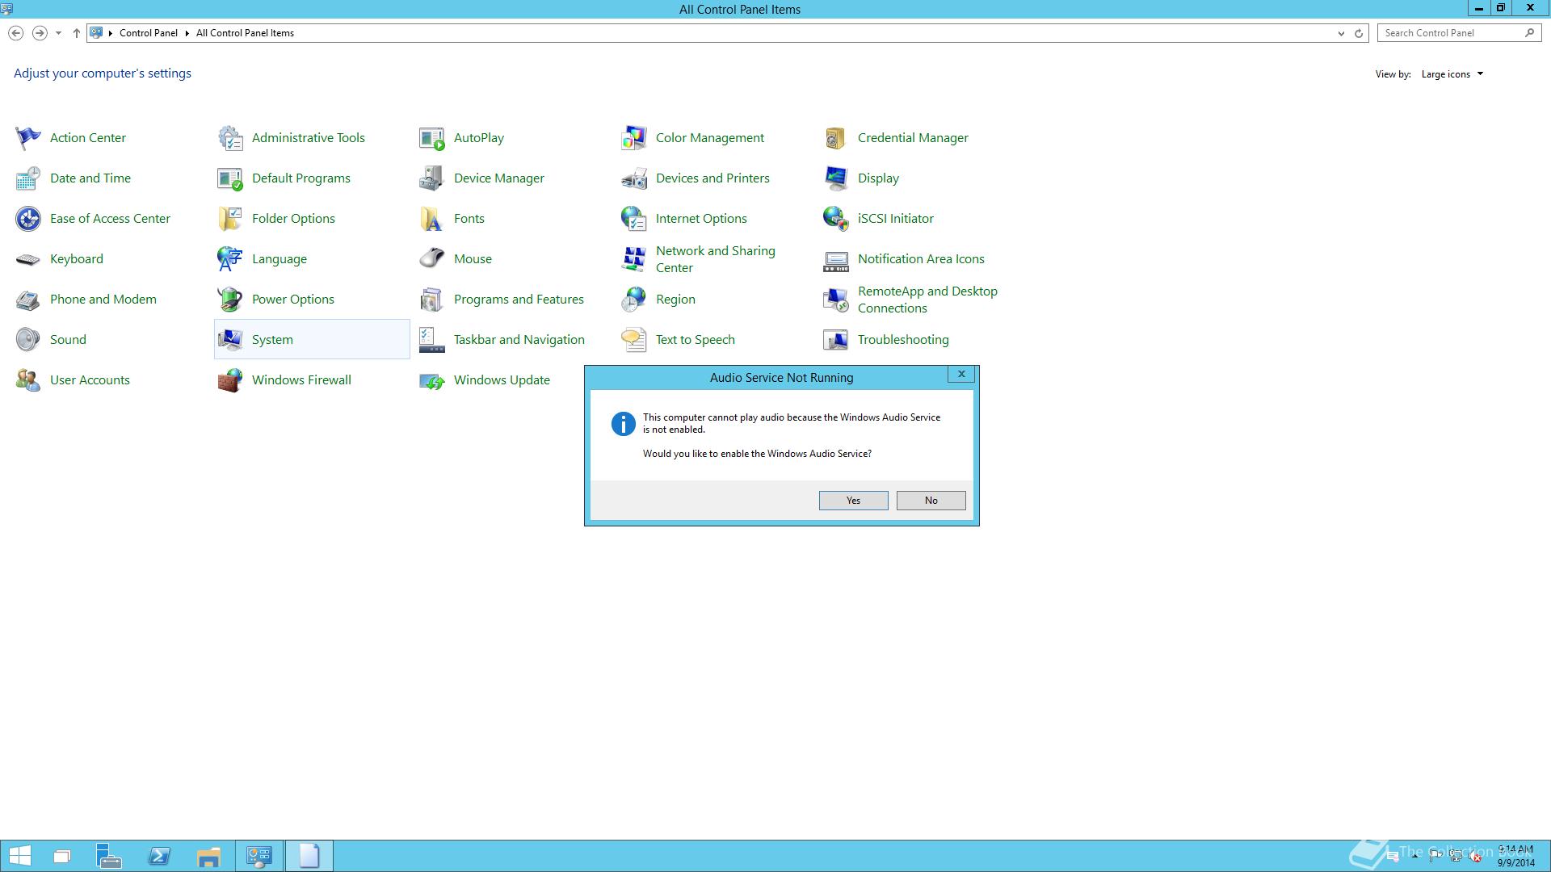Open the Action Center flag icon

28,138
